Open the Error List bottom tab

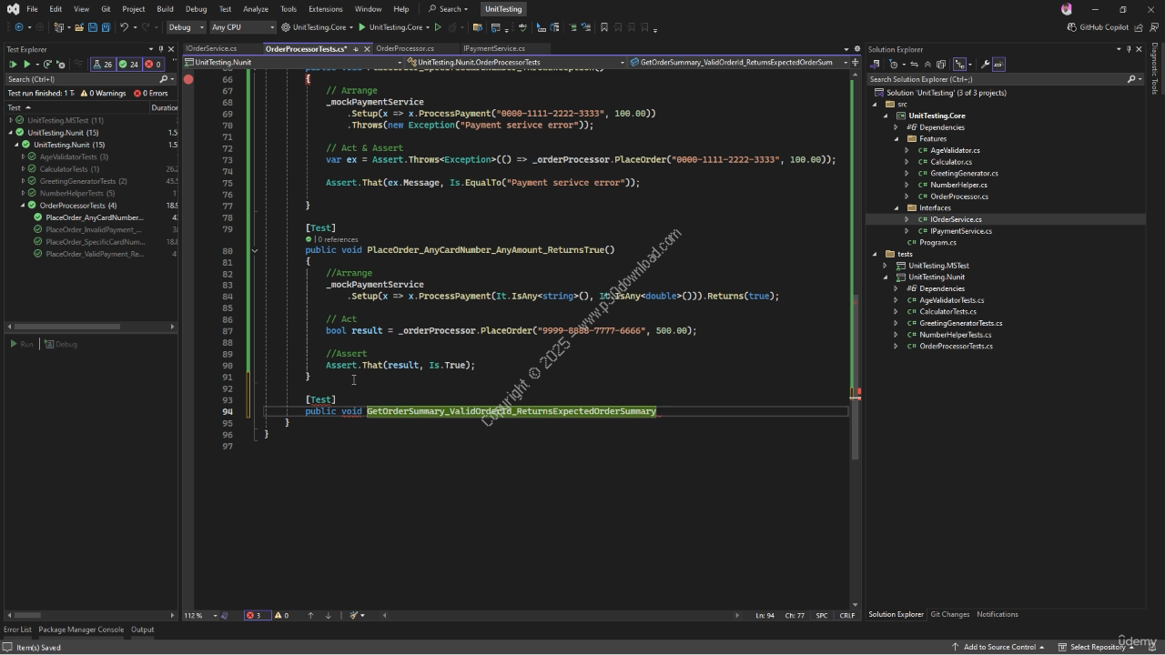point(17,630)
